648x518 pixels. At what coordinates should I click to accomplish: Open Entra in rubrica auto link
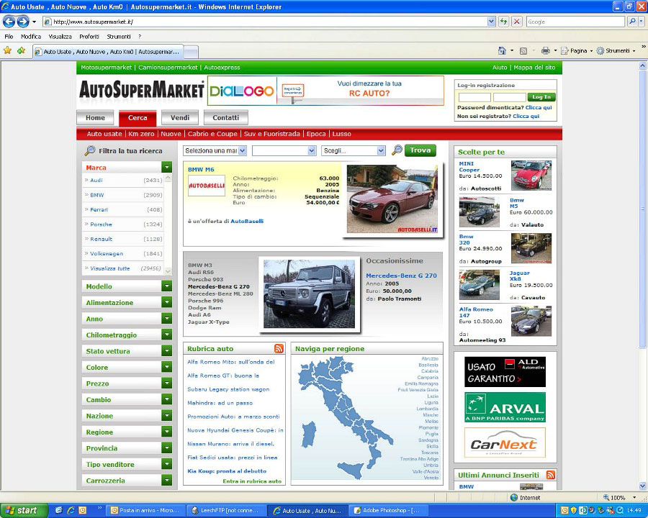point(252,481)
